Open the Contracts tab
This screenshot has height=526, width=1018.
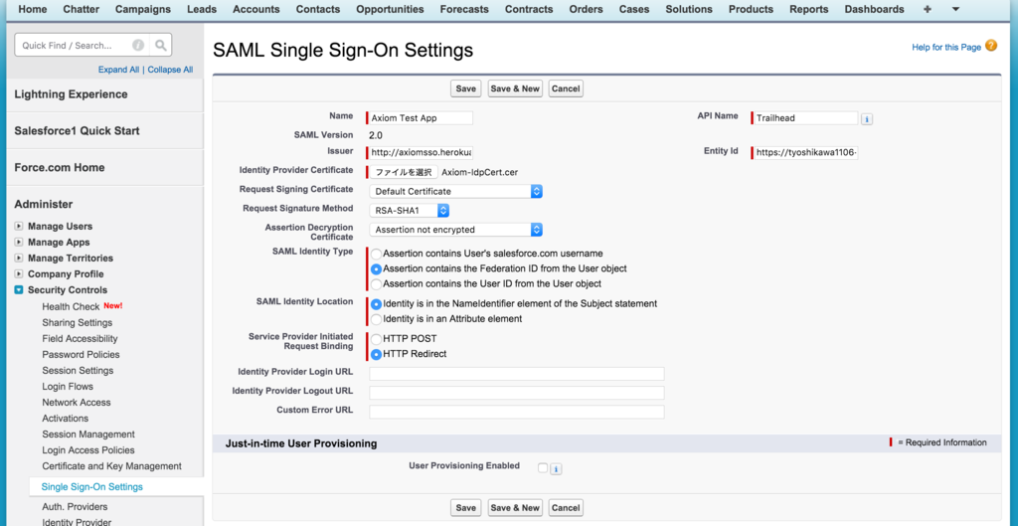pos(529,9)
